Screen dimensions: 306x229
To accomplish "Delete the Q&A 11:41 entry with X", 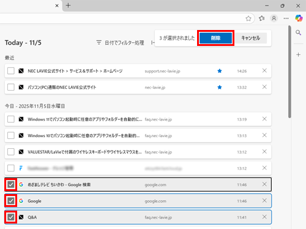I will [264, 217].
